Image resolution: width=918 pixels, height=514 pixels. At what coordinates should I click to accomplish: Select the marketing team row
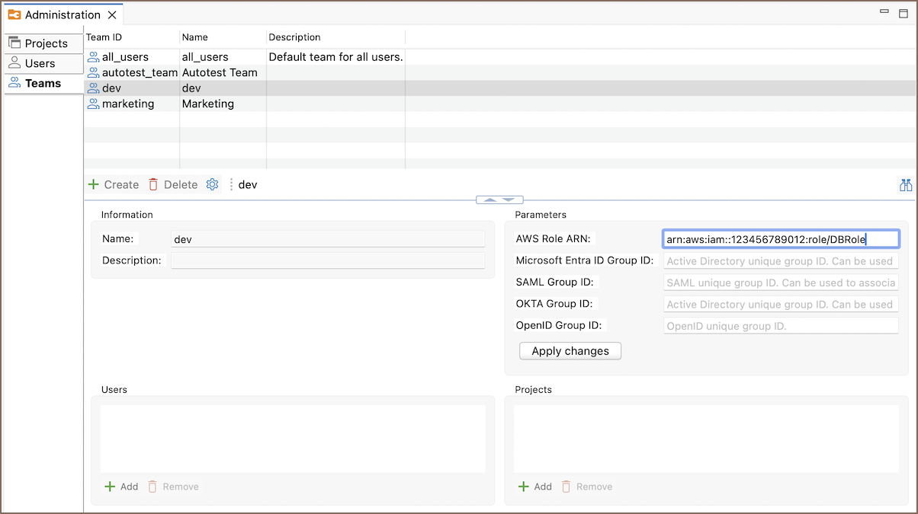point(128,104)
